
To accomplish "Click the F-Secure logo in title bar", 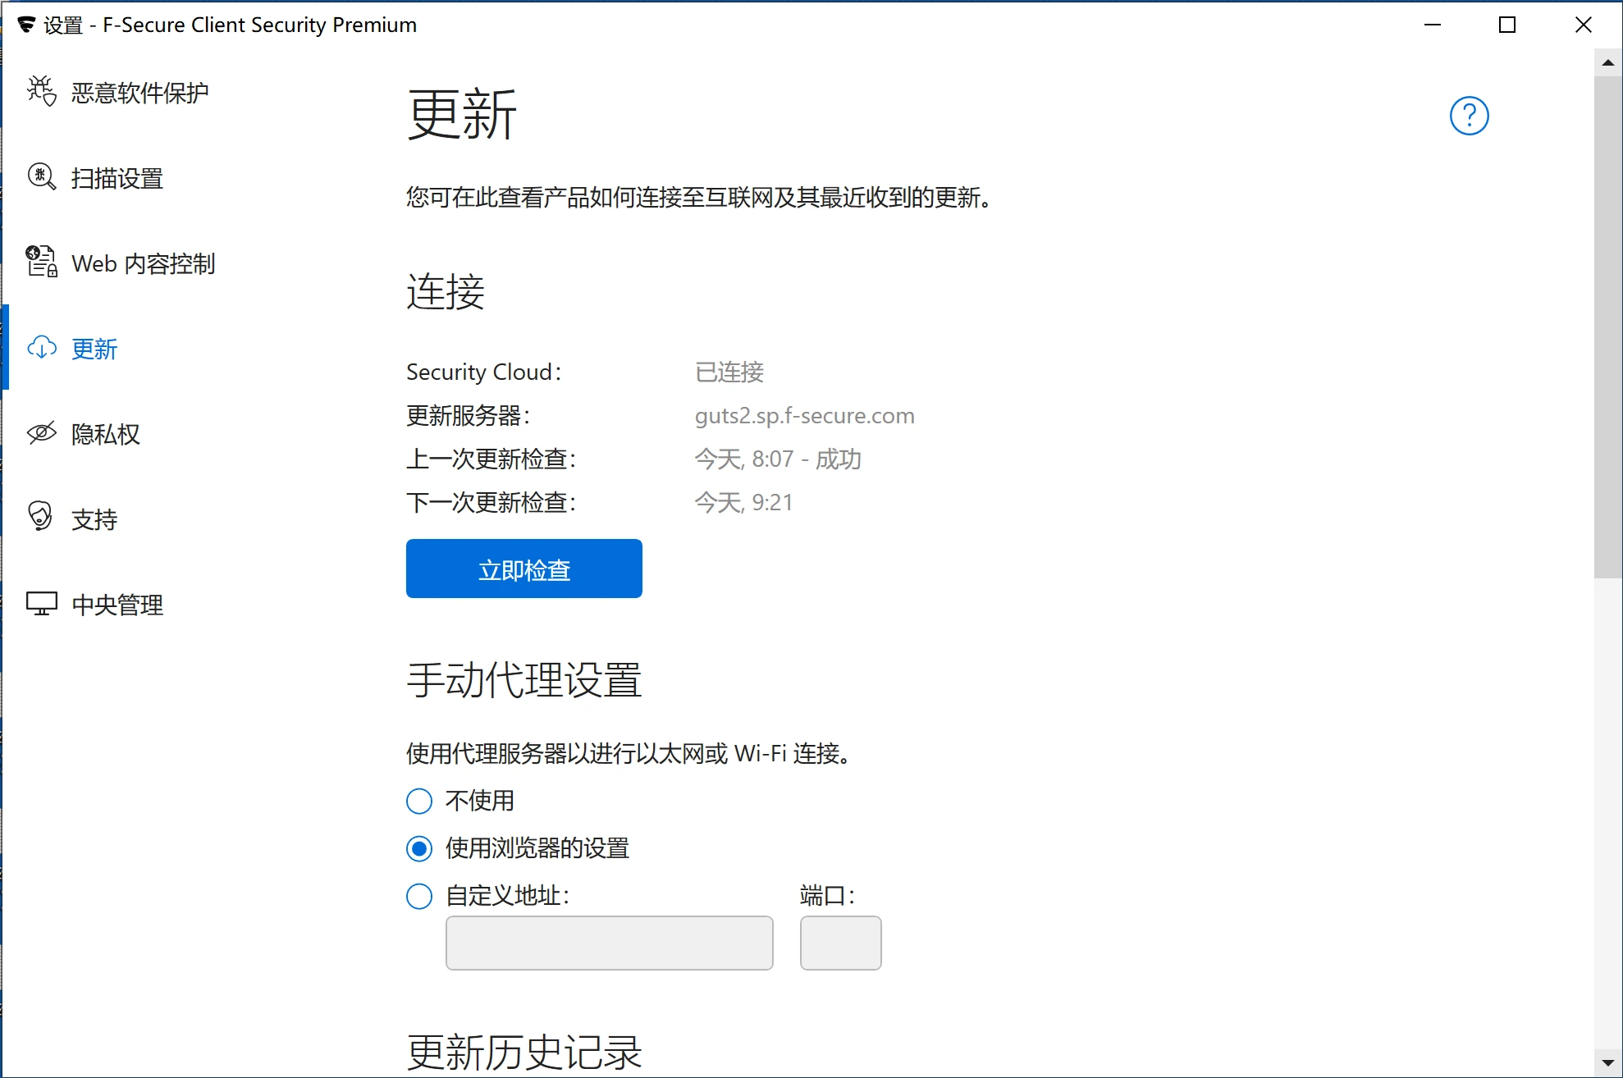I will [26, 25].
